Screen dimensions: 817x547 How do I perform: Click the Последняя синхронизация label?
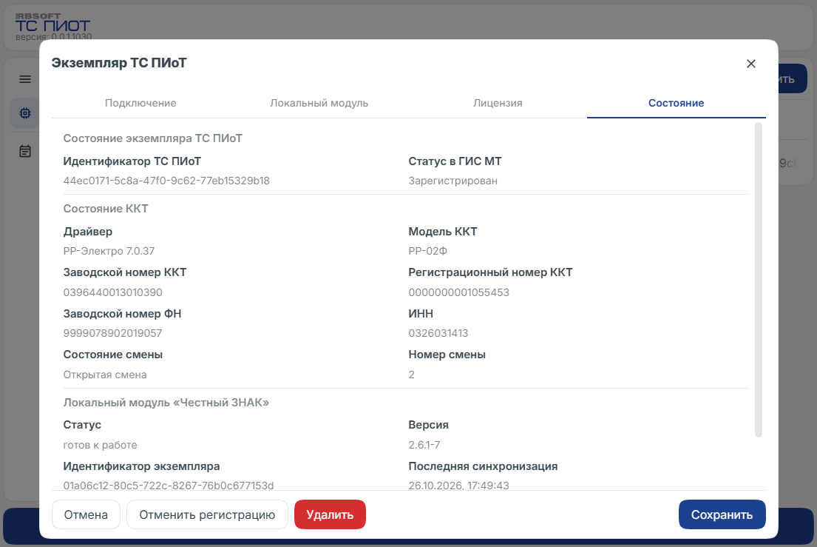[x=483, y=466]
